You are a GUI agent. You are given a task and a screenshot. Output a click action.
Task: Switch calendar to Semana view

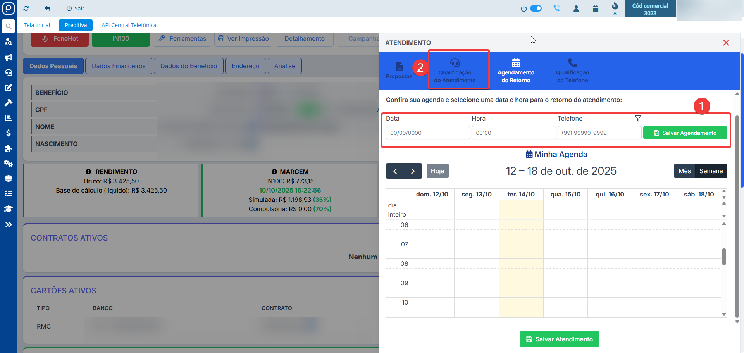coord(711,171)
